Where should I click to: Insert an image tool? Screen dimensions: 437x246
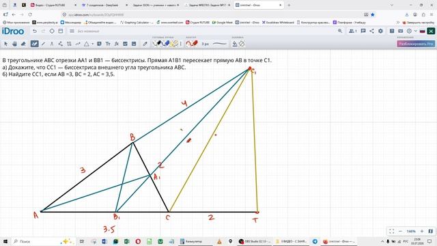click(134, 44)
